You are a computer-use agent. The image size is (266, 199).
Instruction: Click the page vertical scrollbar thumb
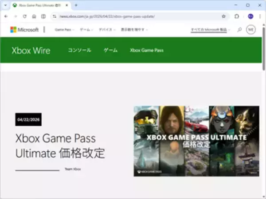pyautogui.click(x=264, y=49)
